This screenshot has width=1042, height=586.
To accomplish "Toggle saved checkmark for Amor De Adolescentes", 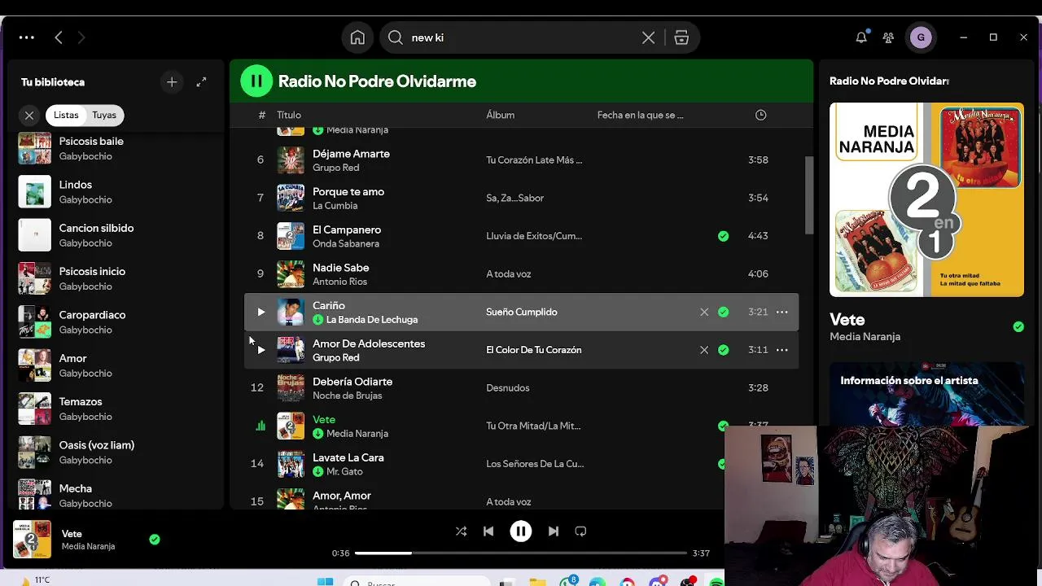I will [x=723, y=350].
